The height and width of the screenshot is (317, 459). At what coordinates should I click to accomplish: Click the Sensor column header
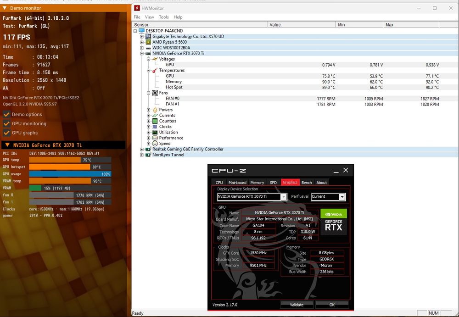200,25
